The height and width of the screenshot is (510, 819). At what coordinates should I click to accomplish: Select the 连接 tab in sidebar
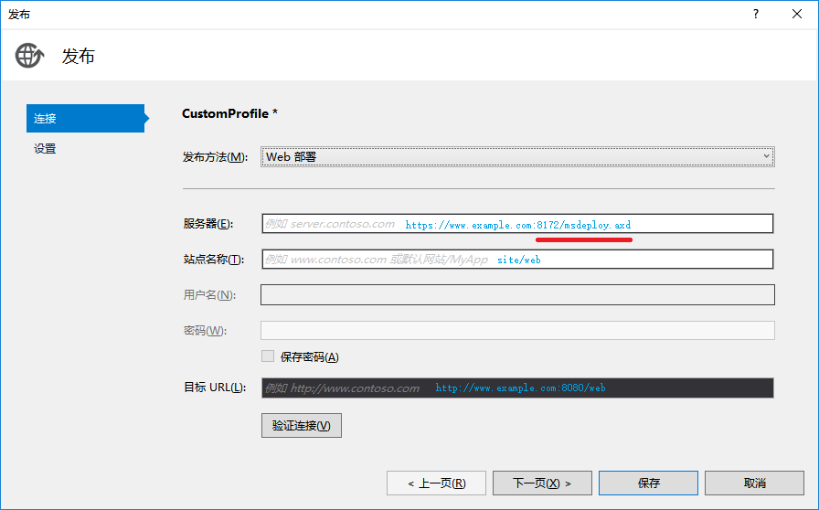[86, 118]
